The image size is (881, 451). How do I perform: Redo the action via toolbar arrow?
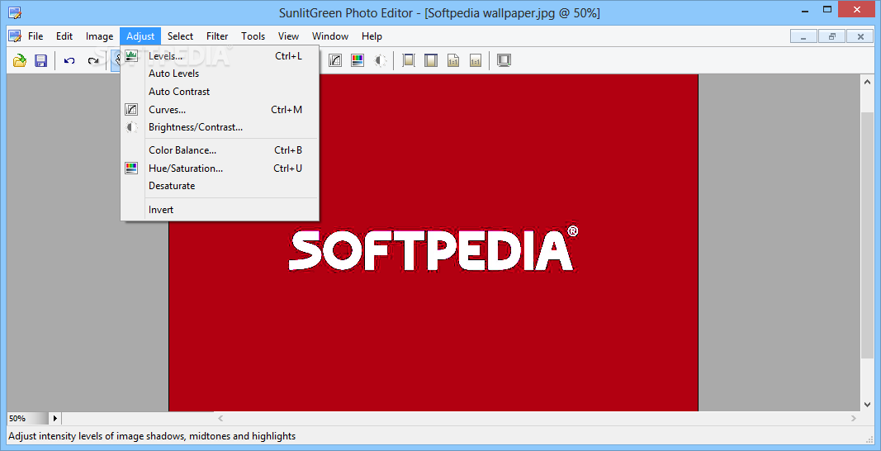tap(93, 60)
